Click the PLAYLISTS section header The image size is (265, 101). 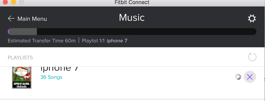click(20, 58)
